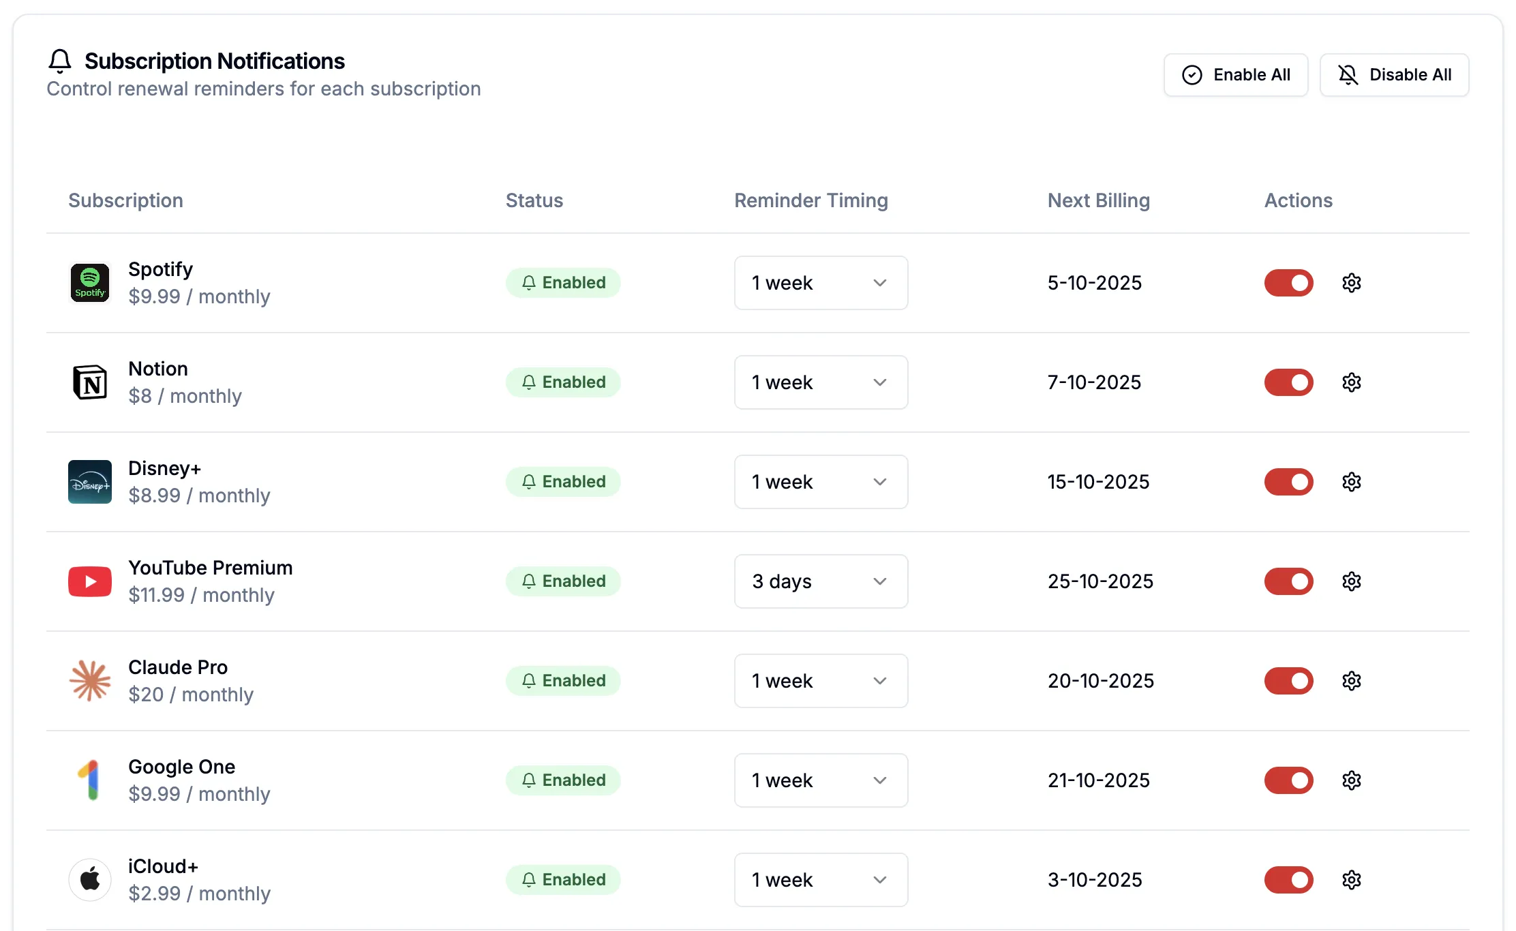Open iCloud+ 1 week reminder dropdown
The width and height of the screenshot is (1516, 931).
point(821,880)
